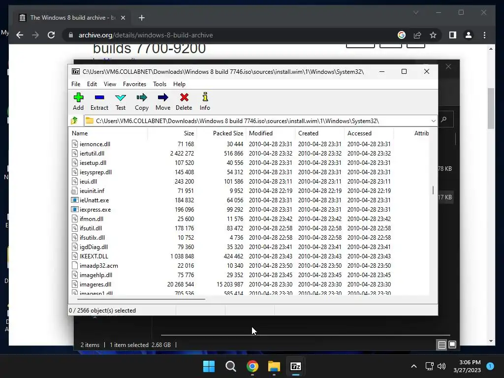The width and height of the screenshot is (504, 378).
Task: Bookmark this page with the star icon
Action: pos(433,35)
